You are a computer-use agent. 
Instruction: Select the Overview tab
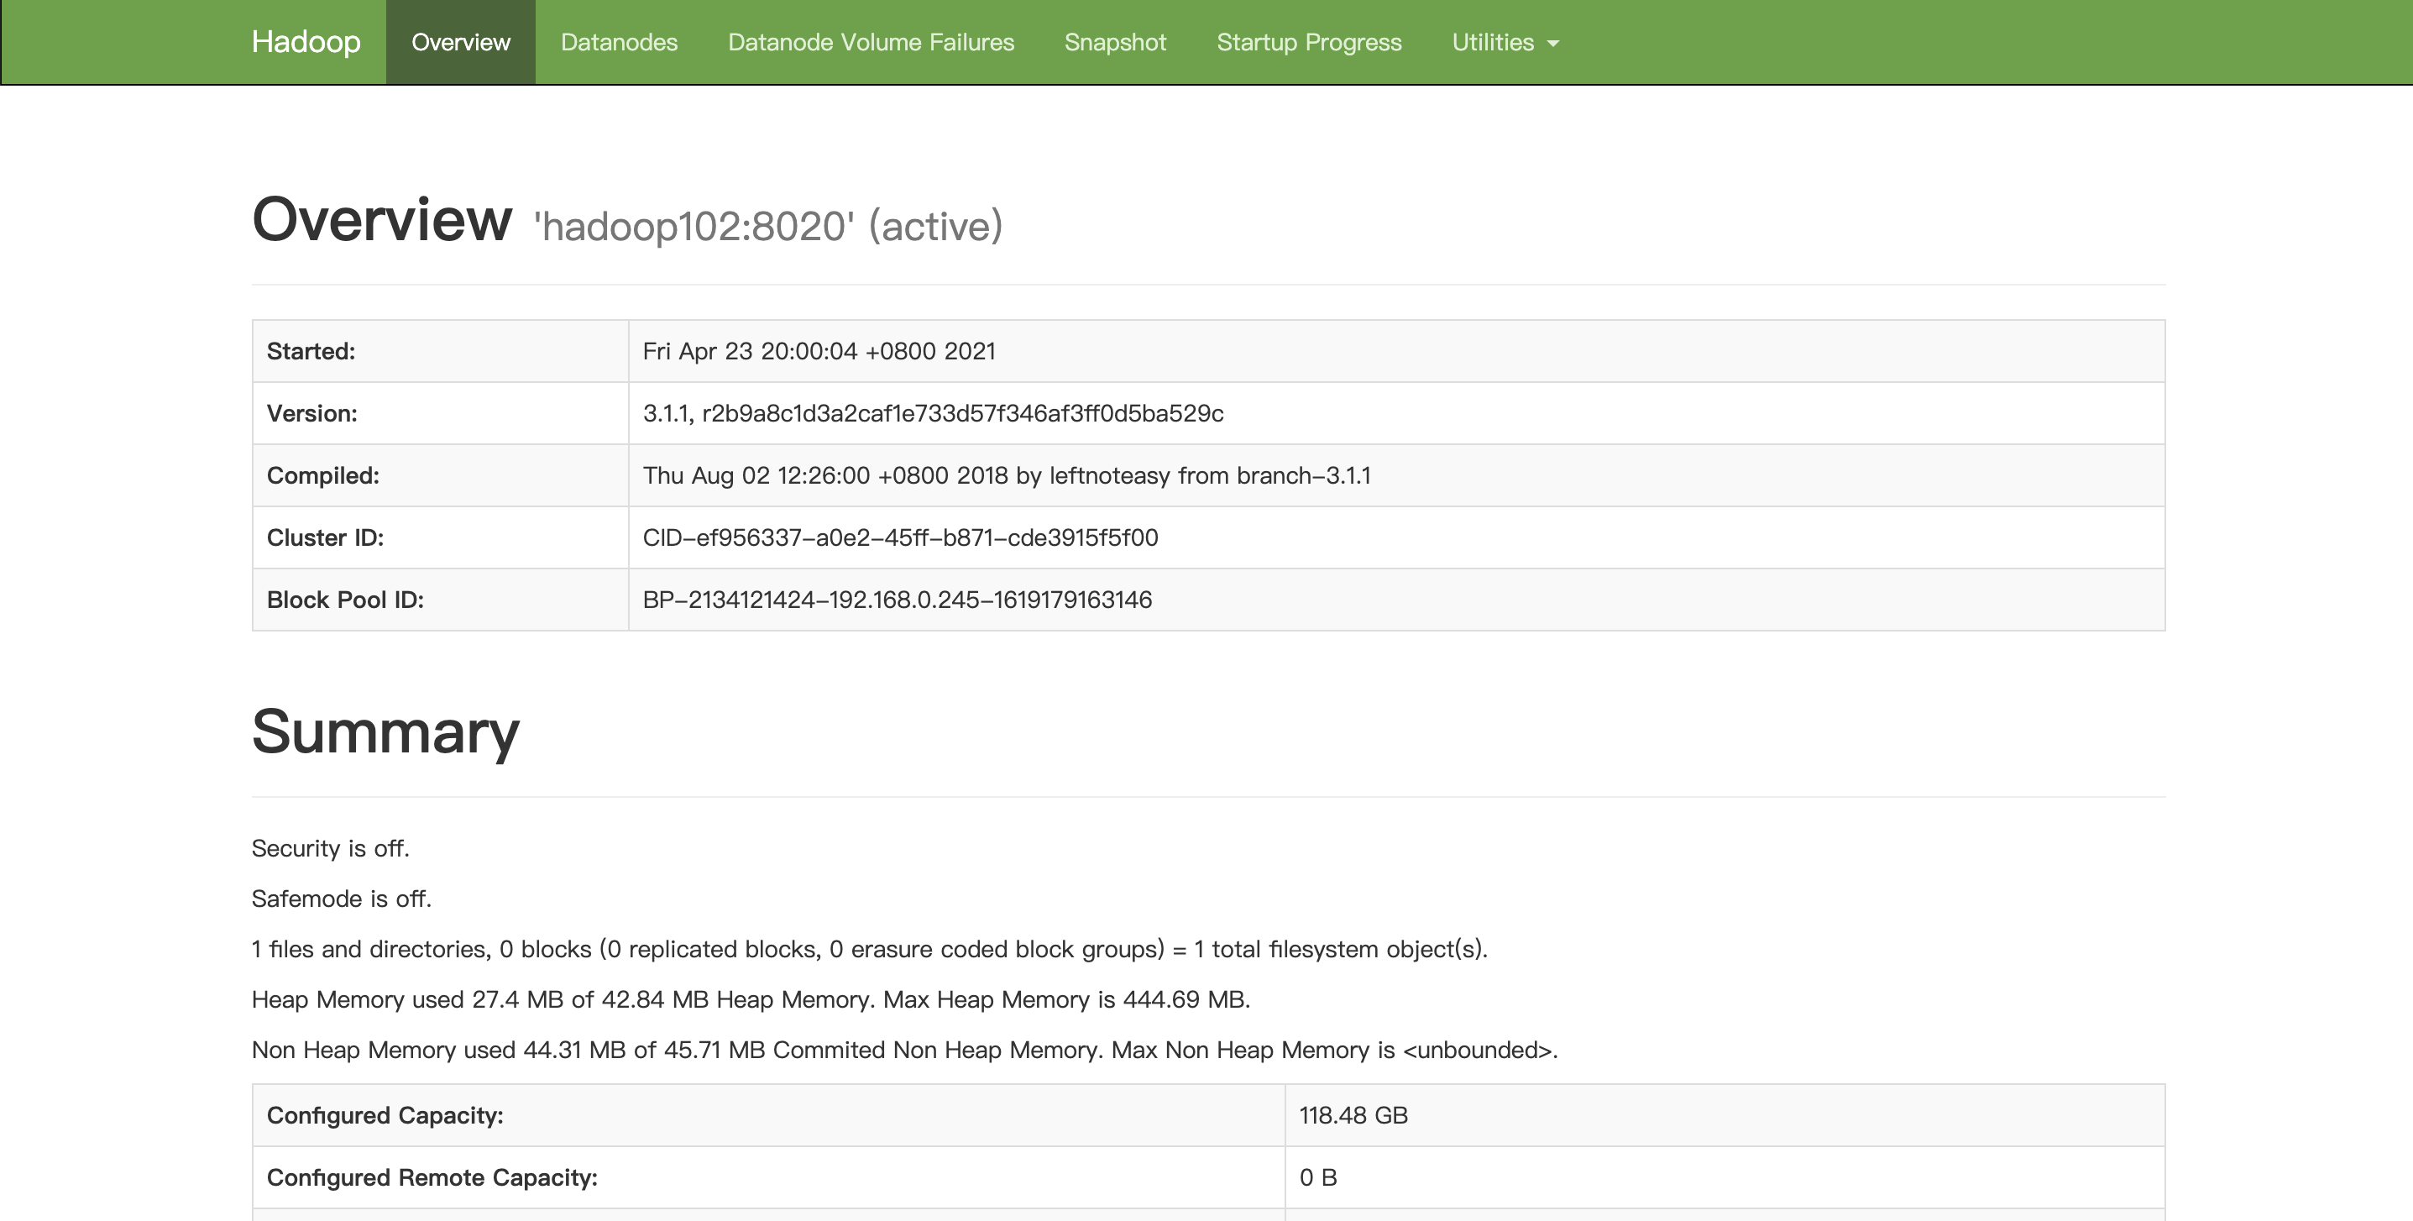[461, 42]
